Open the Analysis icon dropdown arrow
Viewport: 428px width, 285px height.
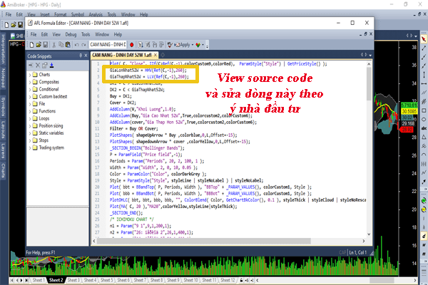pos(203,45)
